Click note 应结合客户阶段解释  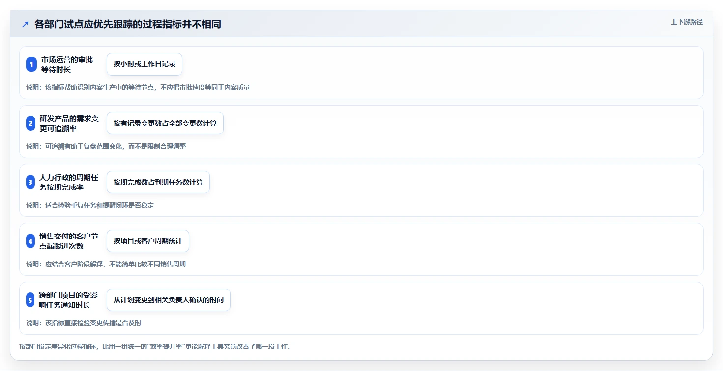pyautogui.click(x=106, y=264)
